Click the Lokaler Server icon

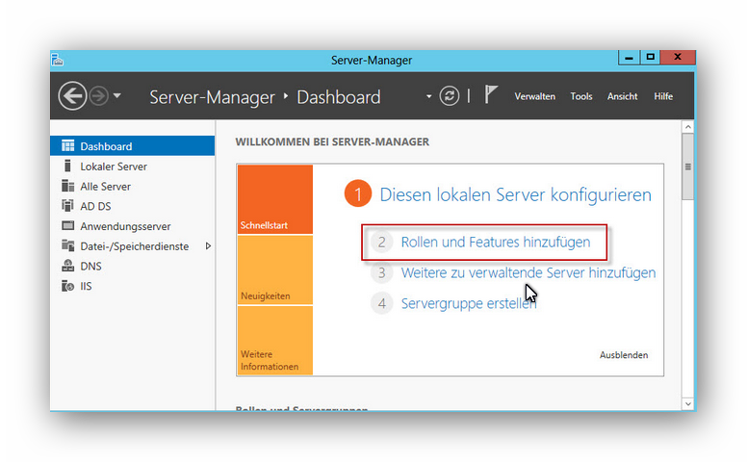click(x=67, y=167)
